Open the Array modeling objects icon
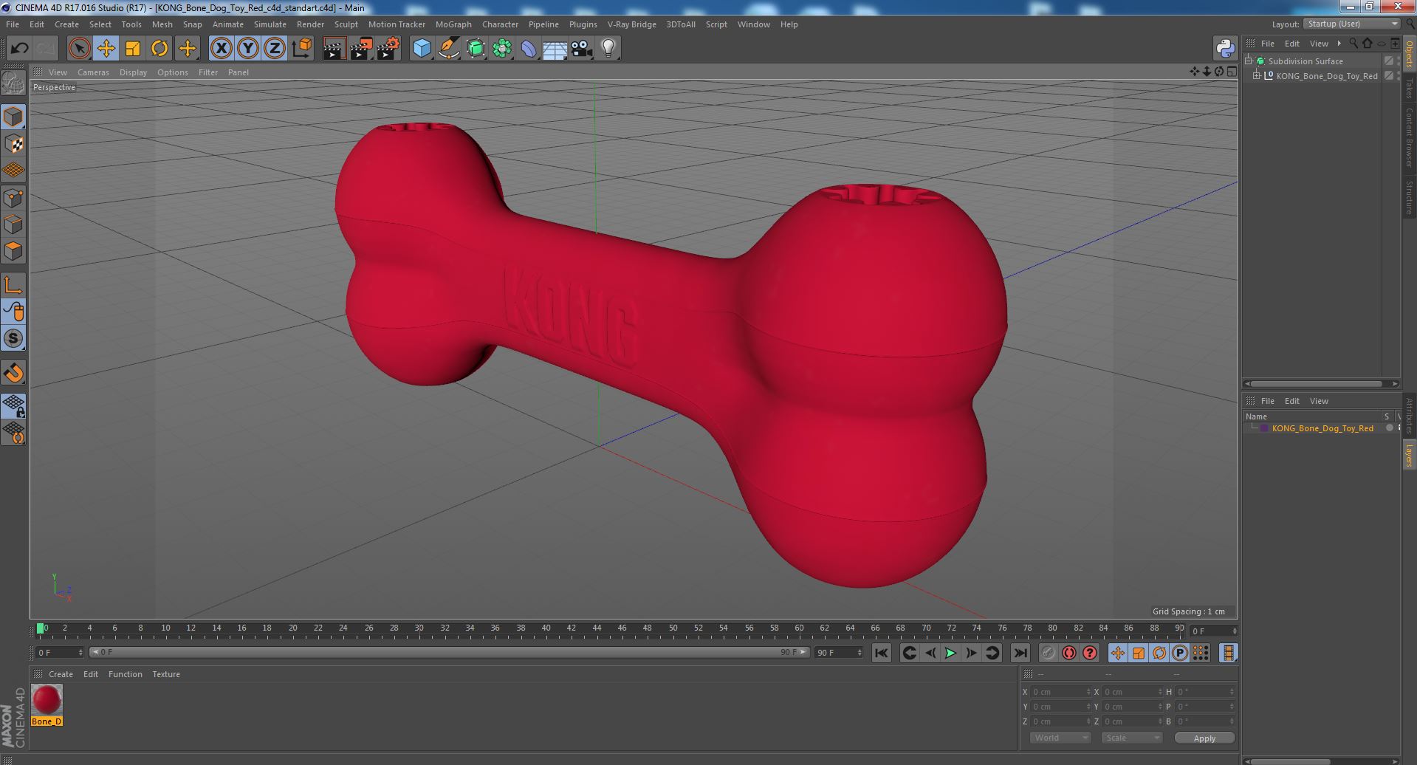 pyautogui.click(x=502, y=49)
